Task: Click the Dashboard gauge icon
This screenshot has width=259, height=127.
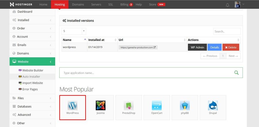Action: pos(14,12)
